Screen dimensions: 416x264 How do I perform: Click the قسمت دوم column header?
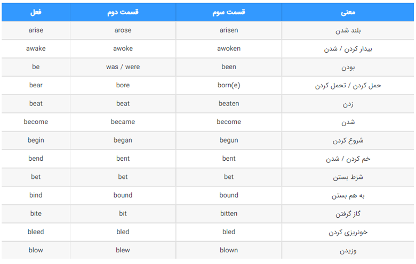(x=123, y=12)
